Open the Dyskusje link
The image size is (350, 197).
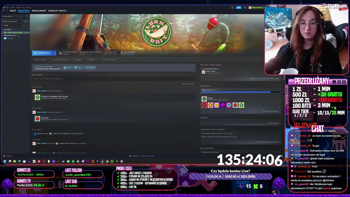pyautogui.click(x=78, y=59)
